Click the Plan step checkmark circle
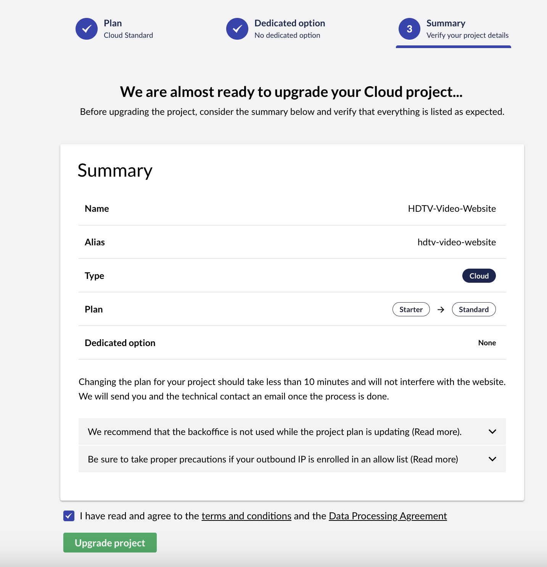 (x=87, y=29)
